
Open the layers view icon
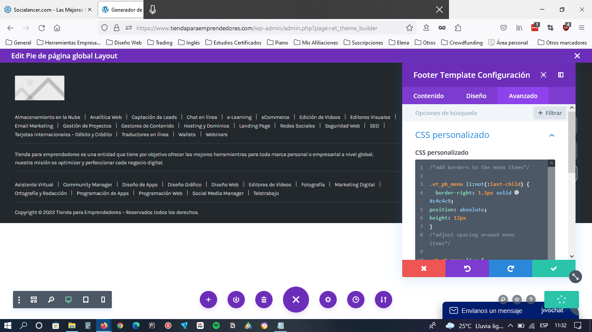coord(517,299)
